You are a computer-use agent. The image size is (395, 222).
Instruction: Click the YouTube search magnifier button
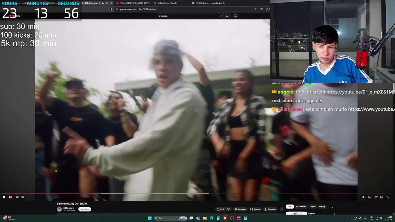point(227,16)
